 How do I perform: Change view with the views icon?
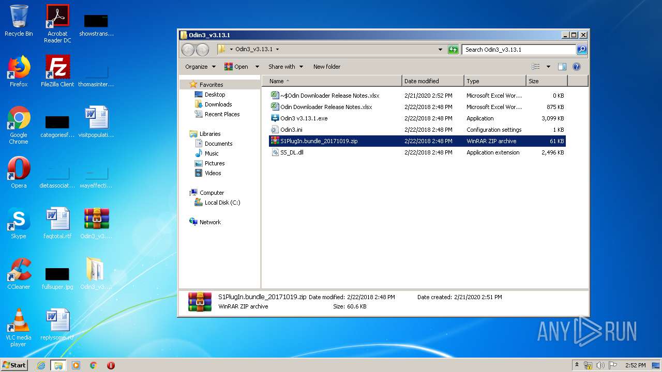point(536,67)
